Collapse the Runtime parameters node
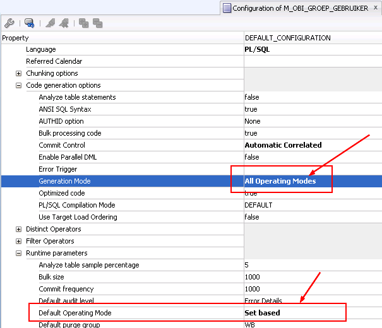Image resolution: width=382 pixels, height=328 pixels. [19, 254]
